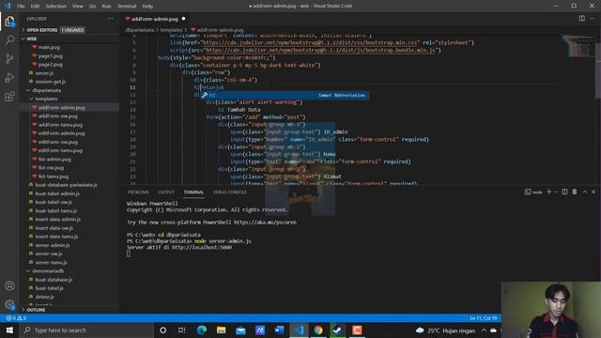Viewport: 601px width, 338px height.
Task: Open editor more actions ellipsis
Action: pos(593,19)
